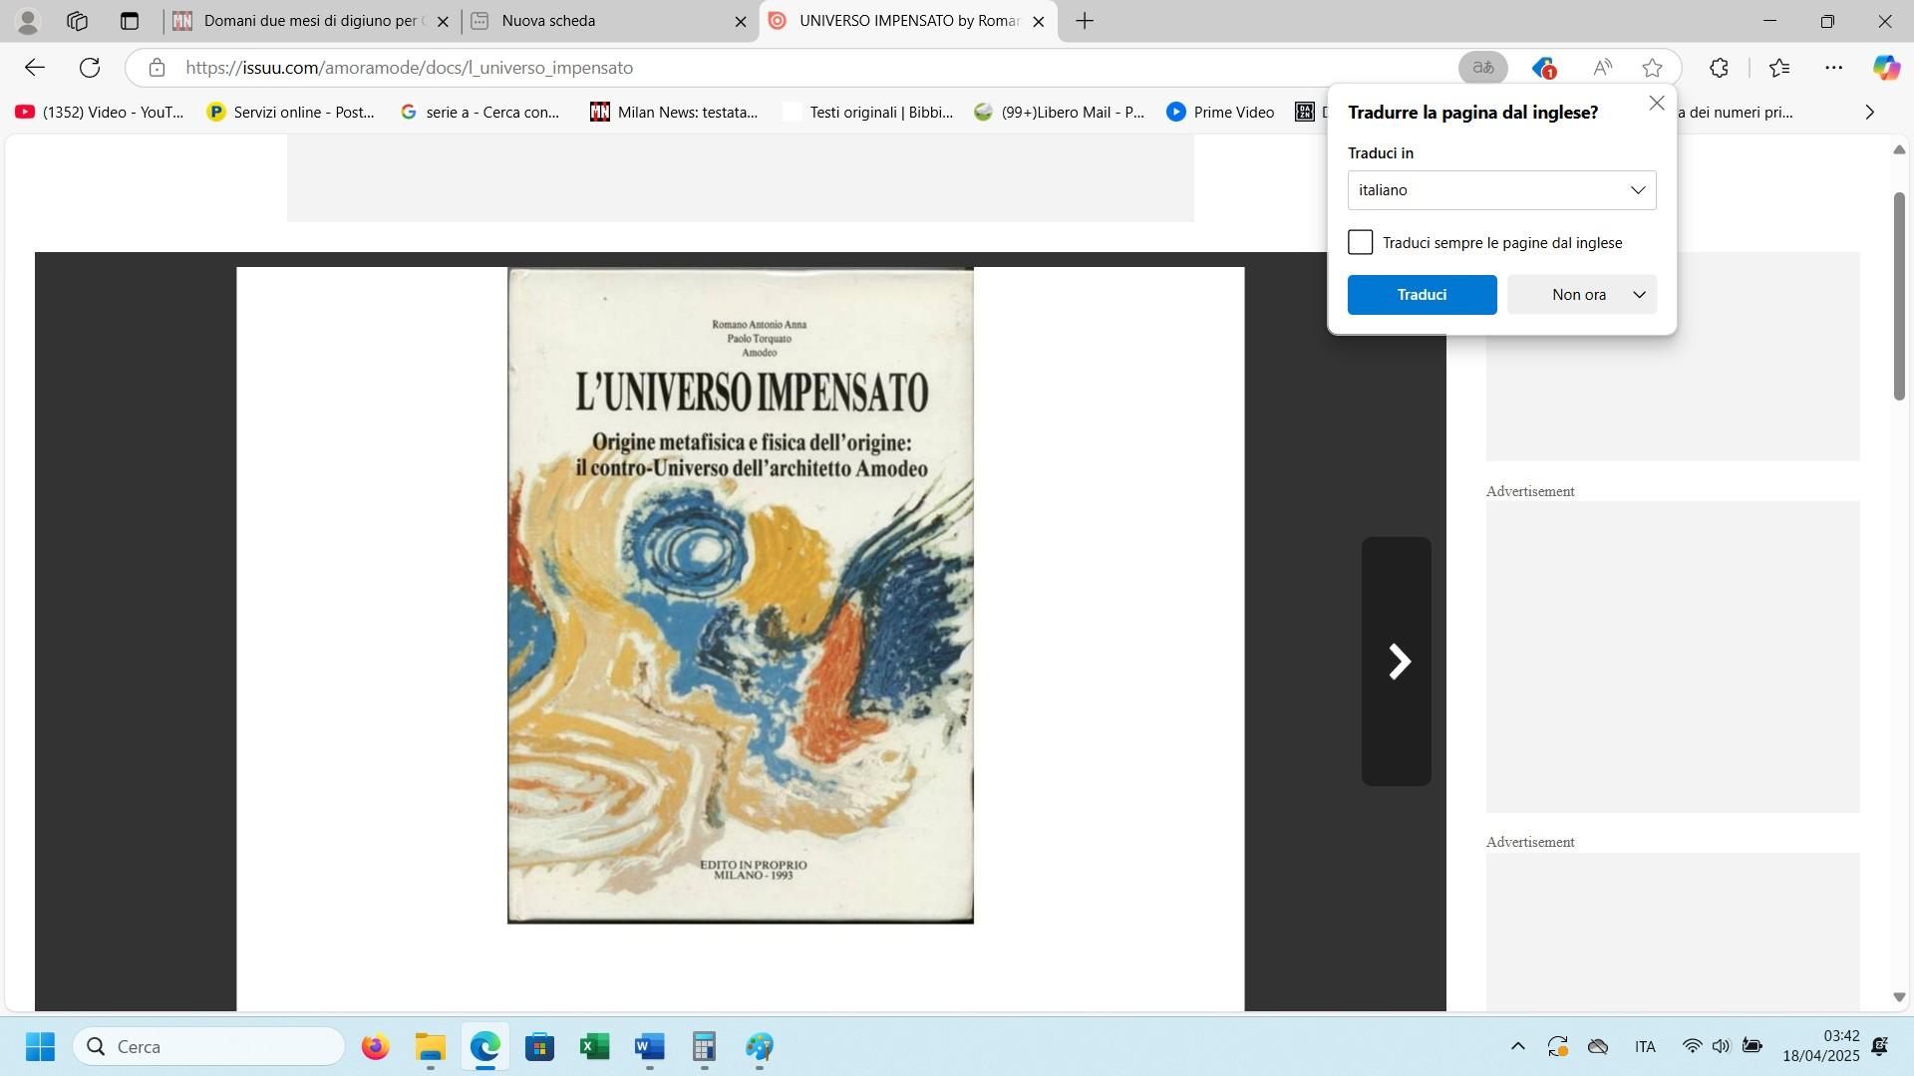This screenshot has width=1914, height=1076.
Task: Open Read aloud icon in address bar
Action: pos(1602,68)
